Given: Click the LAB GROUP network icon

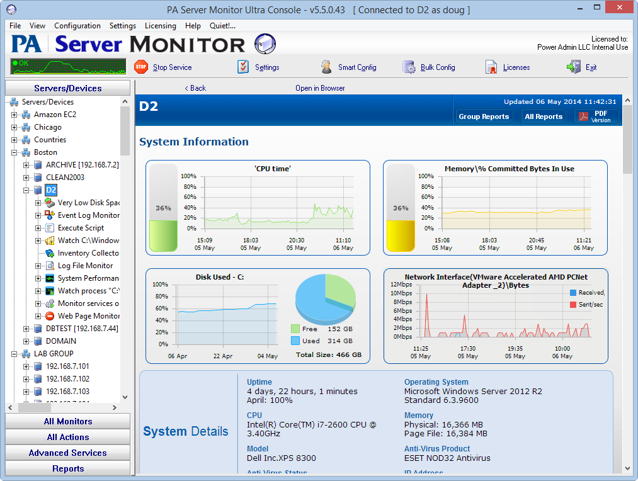Looking at the screenshot, I should click(26, 354).
